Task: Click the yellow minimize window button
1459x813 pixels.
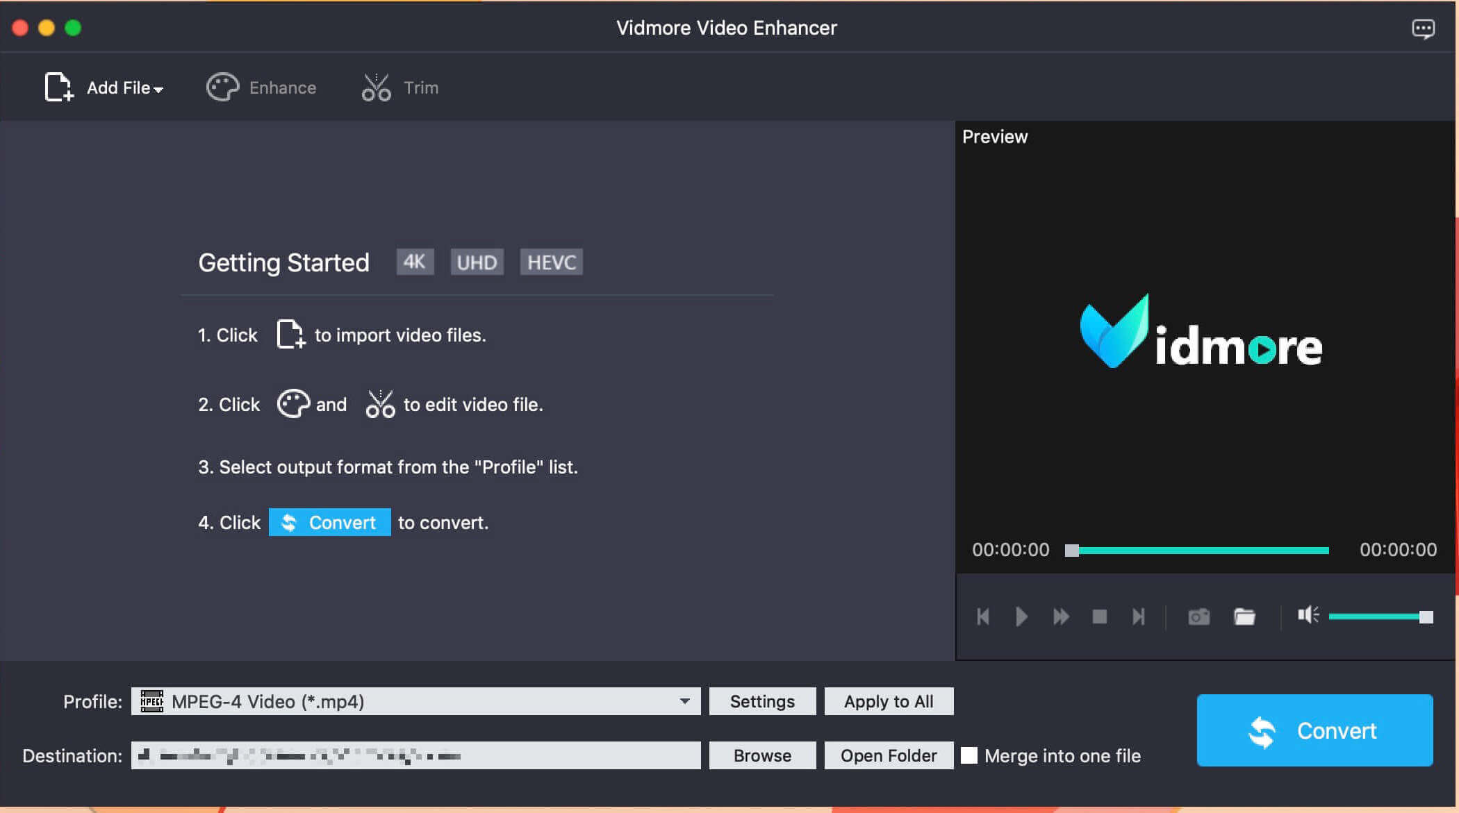Action: point(47,28)
